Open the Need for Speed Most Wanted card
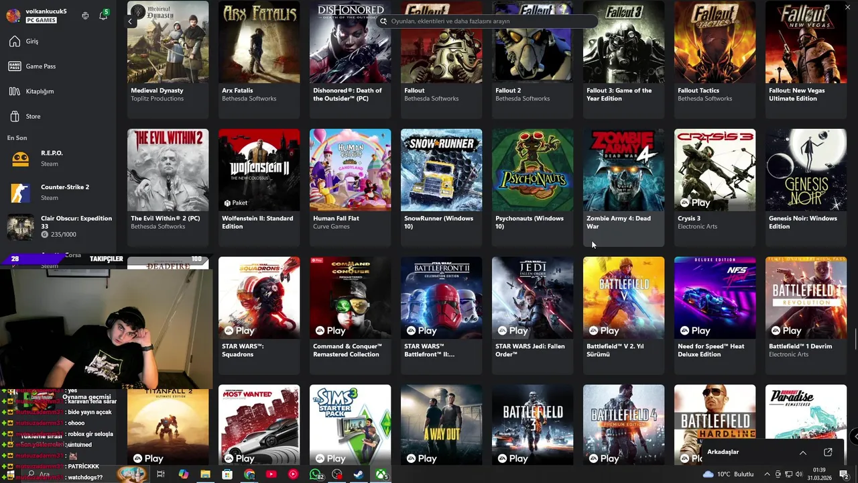 click(x=259, y=425)
